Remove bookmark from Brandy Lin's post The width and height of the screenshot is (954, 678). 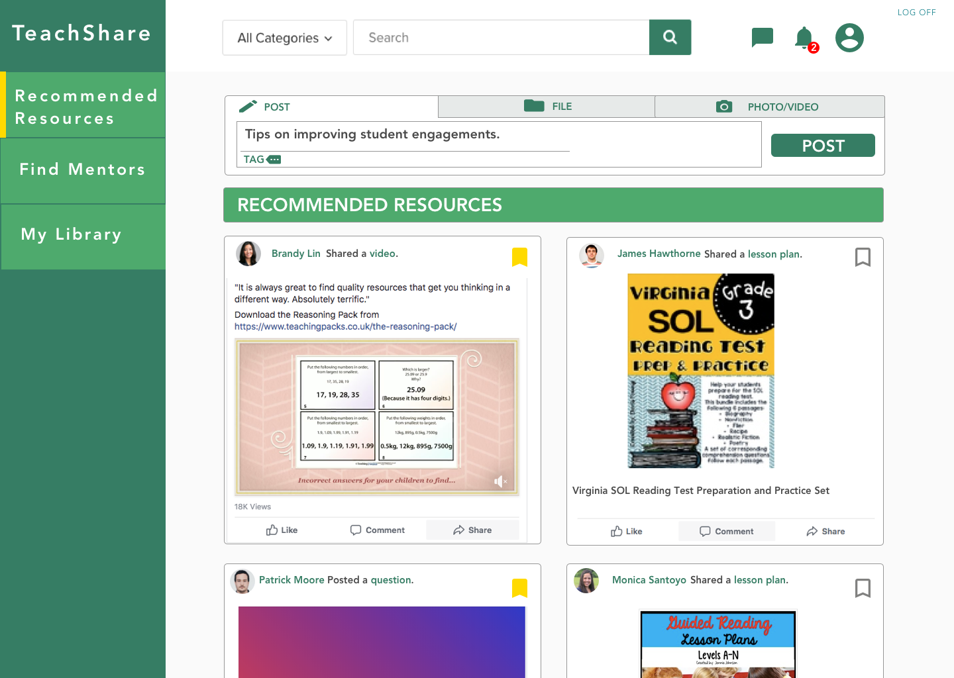[x=519, y=257]
